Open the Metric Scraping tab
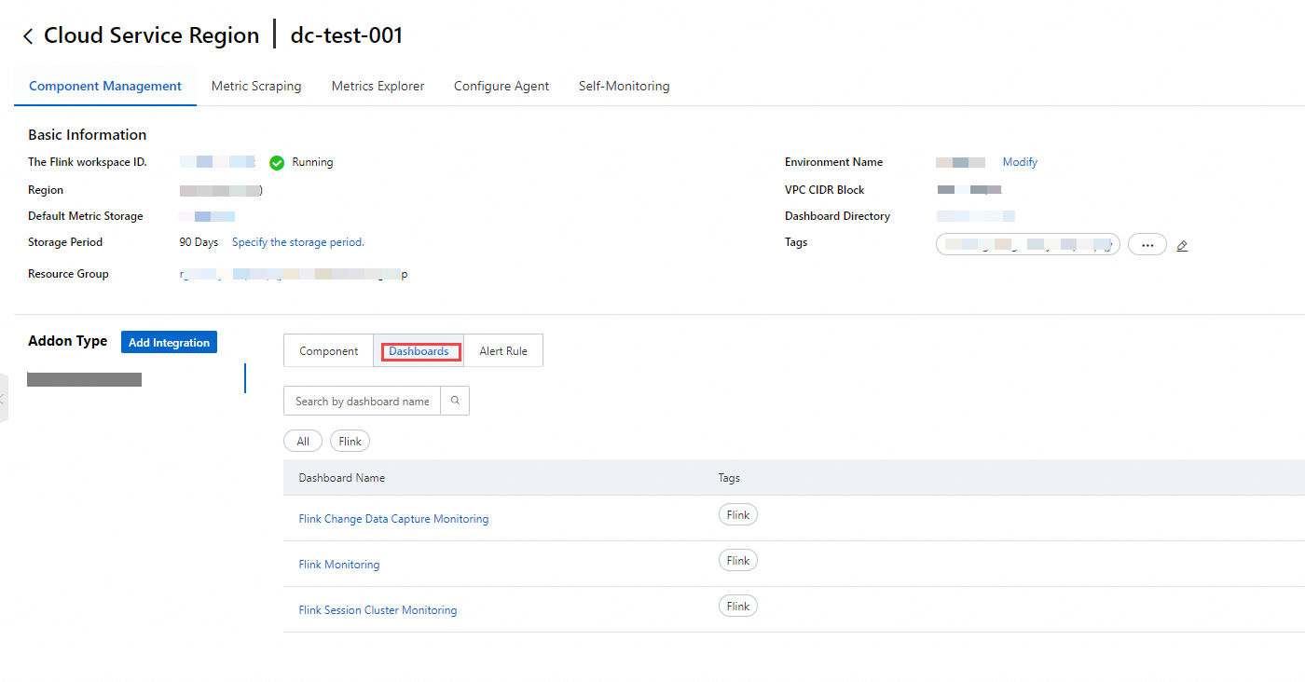The height and width of the screenshot is (682, 1305). pos(256,87)
